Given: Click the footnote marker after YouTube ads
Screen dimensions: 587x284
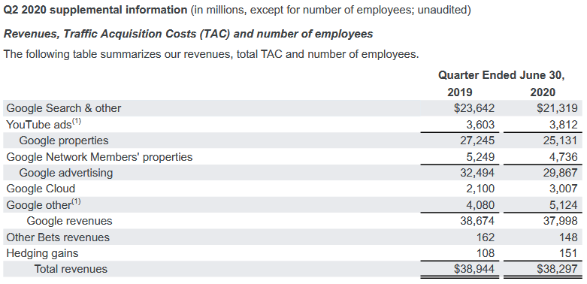Looking at the screenshot, I should (x=77, y=121).
